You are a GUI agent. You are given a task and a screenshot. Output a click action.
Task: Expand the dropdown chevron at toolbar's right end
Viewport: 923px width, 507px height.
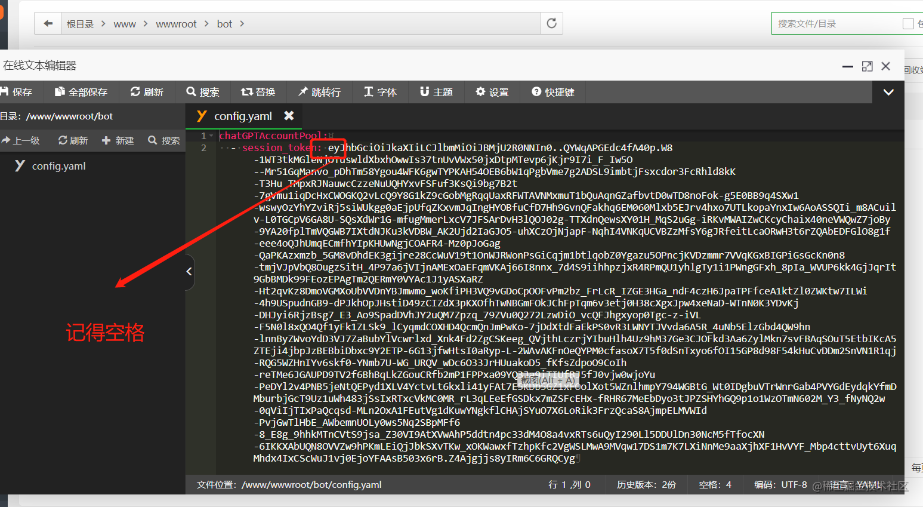888,92
